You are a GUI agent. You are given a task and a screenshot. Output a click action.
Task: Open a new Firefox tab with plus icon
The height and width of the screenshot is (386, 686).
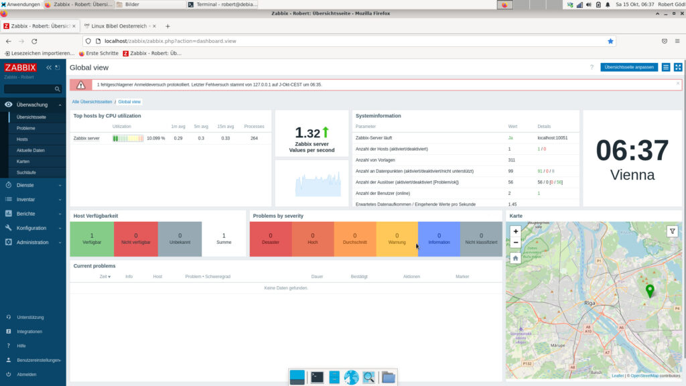pos(167,26)
